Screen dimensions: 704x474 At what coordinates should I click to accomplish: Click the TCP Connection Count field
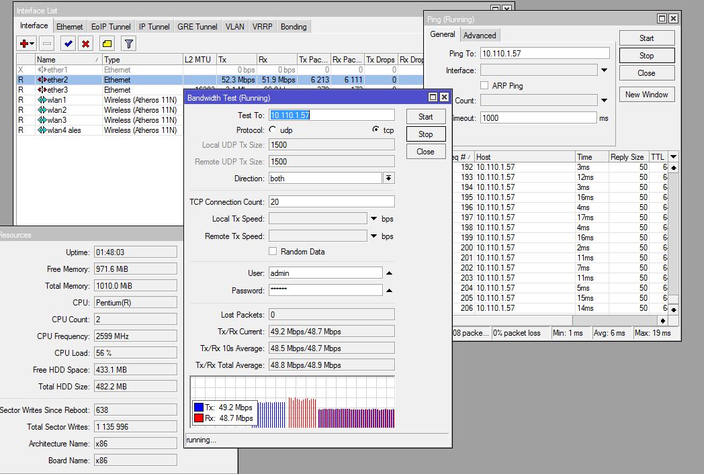[x=332, y=201]
